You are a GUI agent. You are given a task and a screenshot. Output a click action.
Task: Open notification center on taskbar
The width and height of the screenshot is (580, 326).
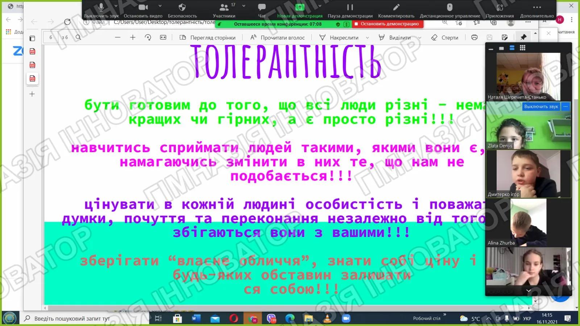[568, 318]
